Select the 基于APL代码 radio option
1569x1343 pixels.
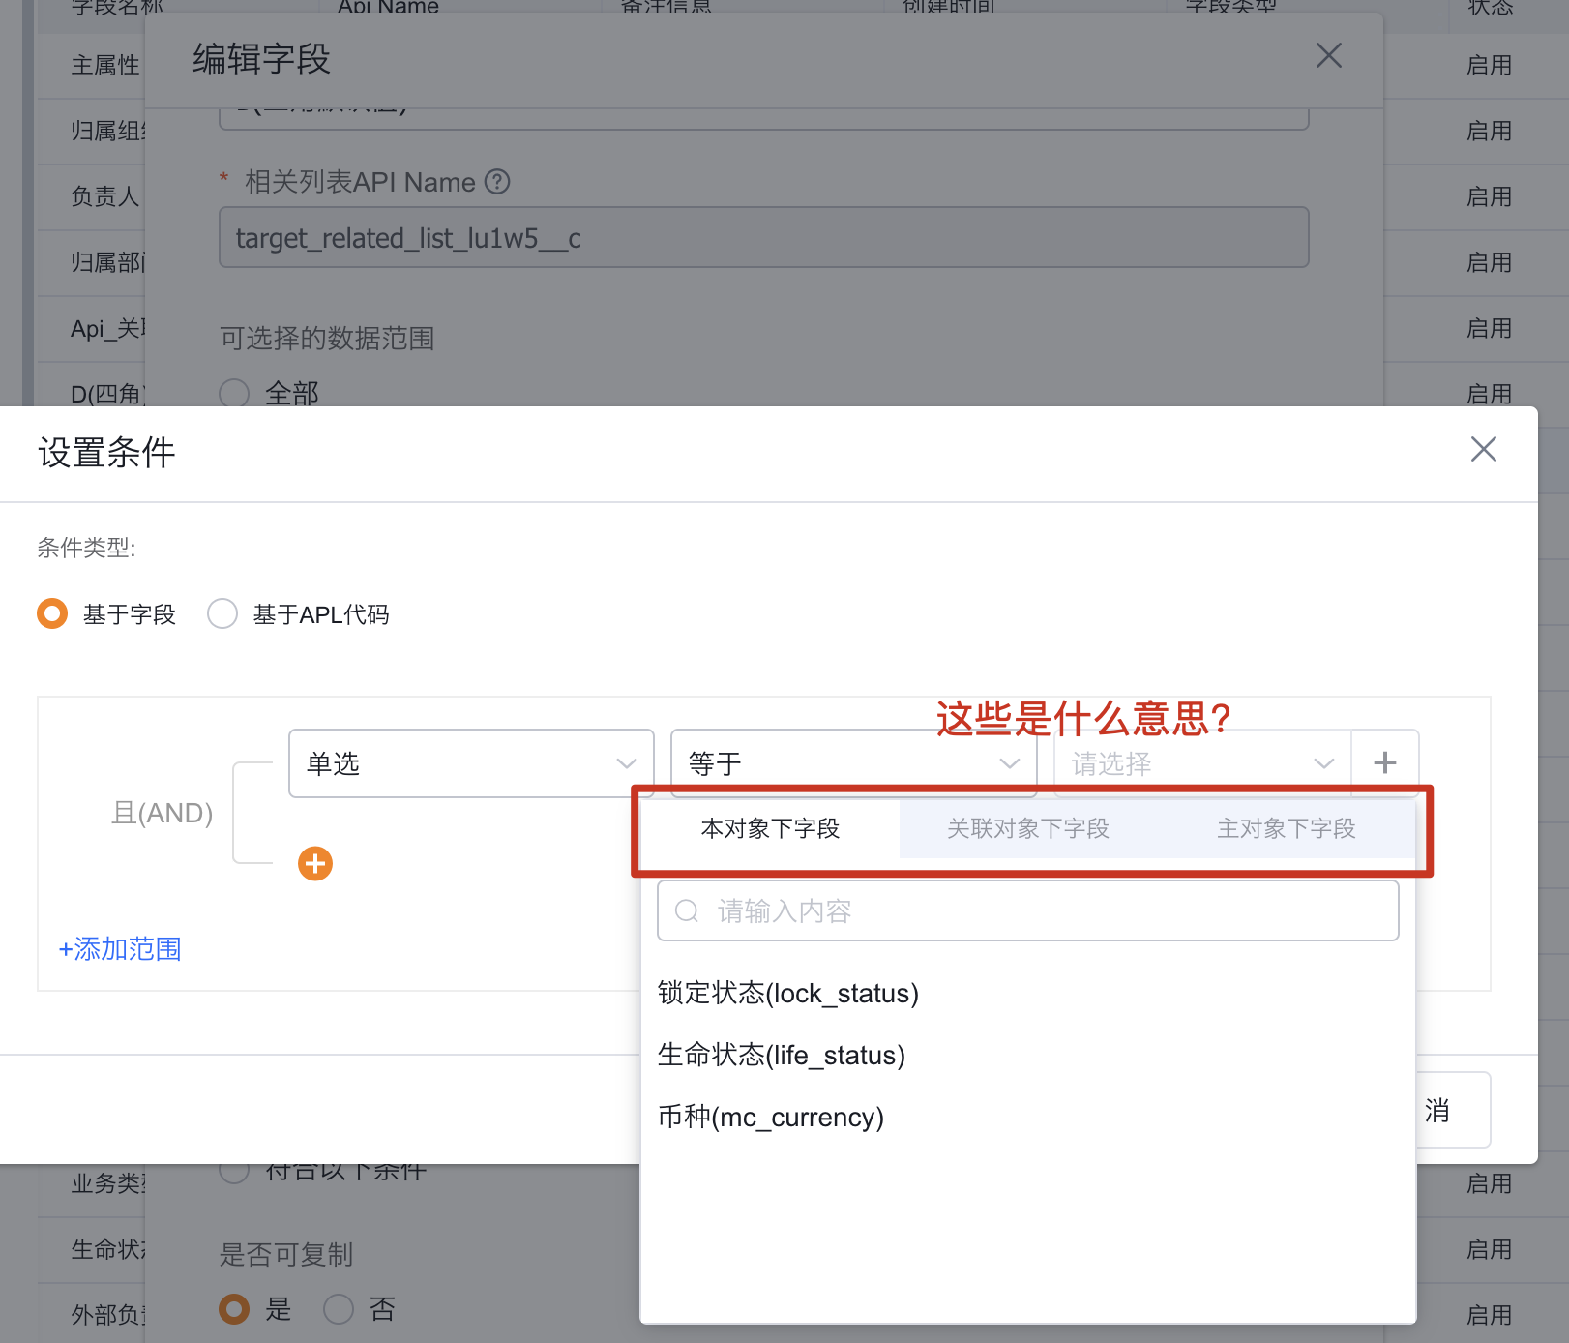coord(222,613)
